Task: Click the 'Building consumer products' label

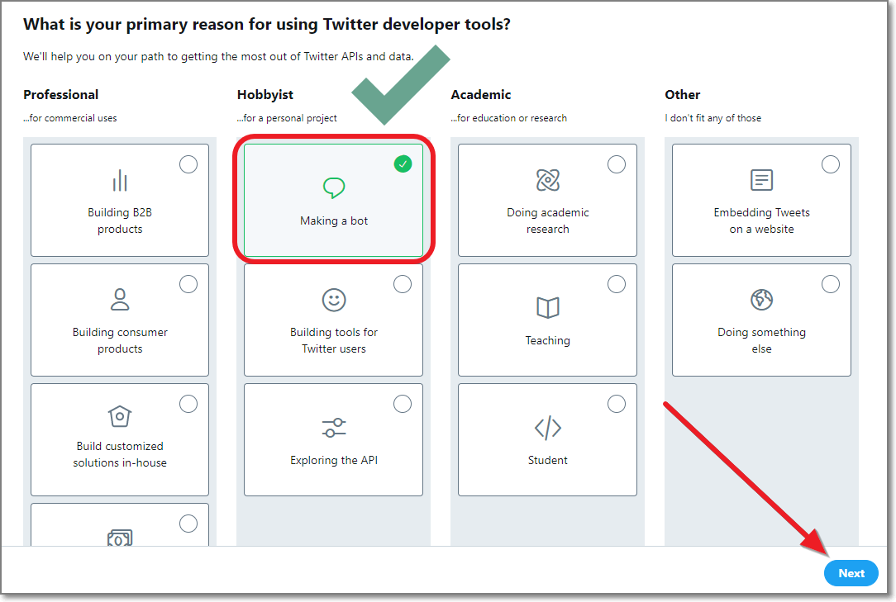Action: click(x=120, y=340)
